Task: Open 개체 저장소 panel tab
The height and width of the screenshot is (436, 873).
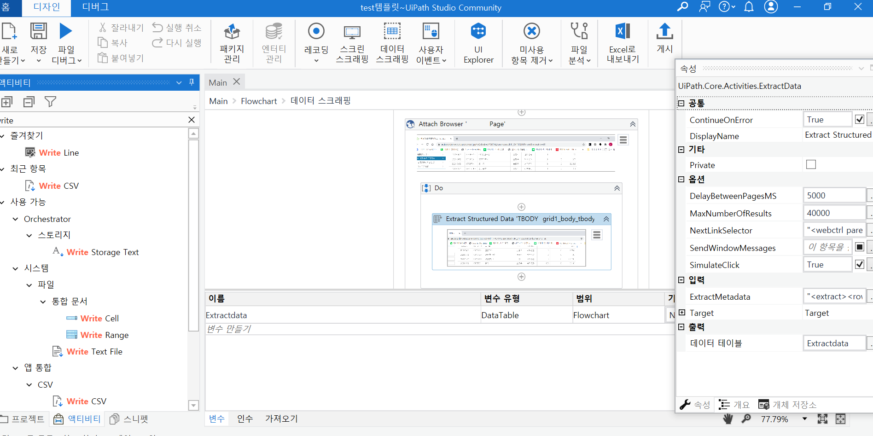Action: coord(787,405)
